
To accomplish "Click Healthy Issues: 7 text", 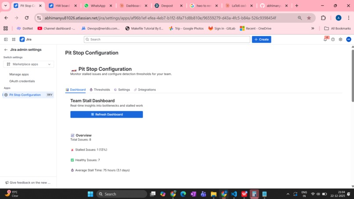I will tap(87, 160).
